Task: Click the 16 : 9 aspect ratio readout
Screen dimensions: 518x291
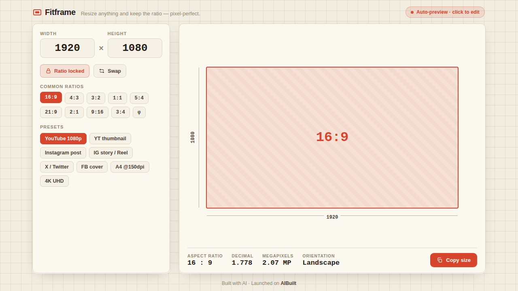Action: [200, 263]
